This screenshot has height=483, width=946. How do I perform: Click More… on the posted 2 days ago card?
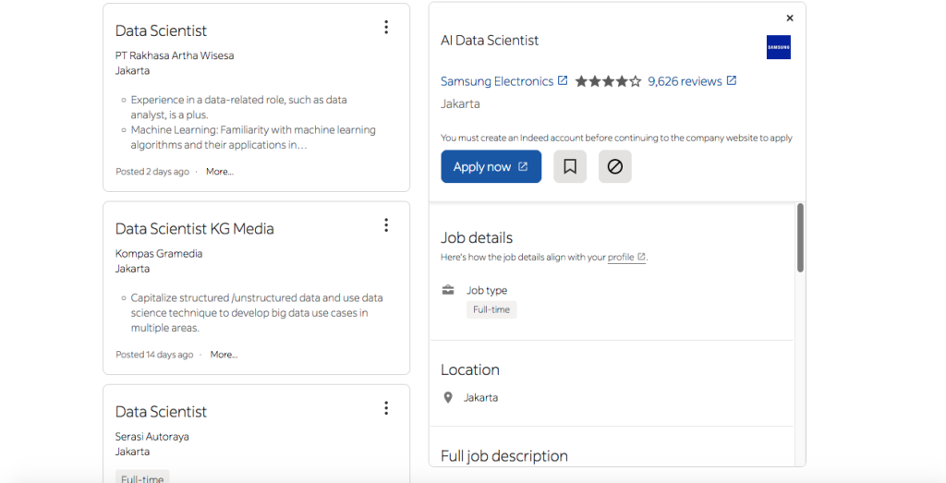point(220,172)
